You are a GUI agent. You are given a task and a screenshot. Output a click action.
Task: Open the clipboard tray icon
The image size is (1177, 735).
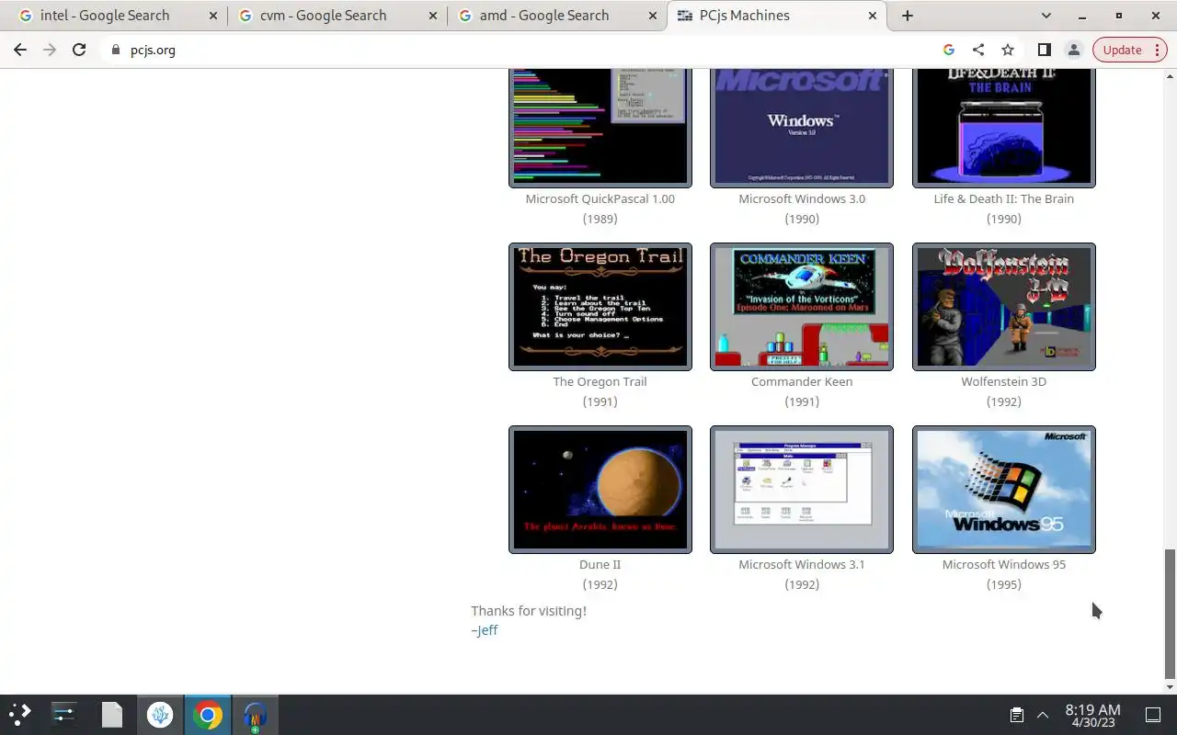1016,715
